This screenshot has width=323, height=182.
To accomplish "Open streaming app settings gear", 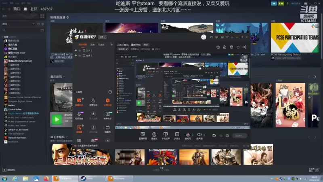I will 227,135.
